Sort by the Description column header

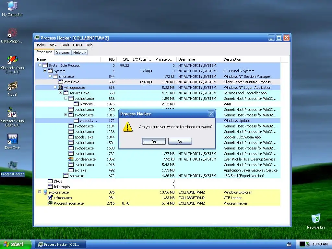pos(251,59)
